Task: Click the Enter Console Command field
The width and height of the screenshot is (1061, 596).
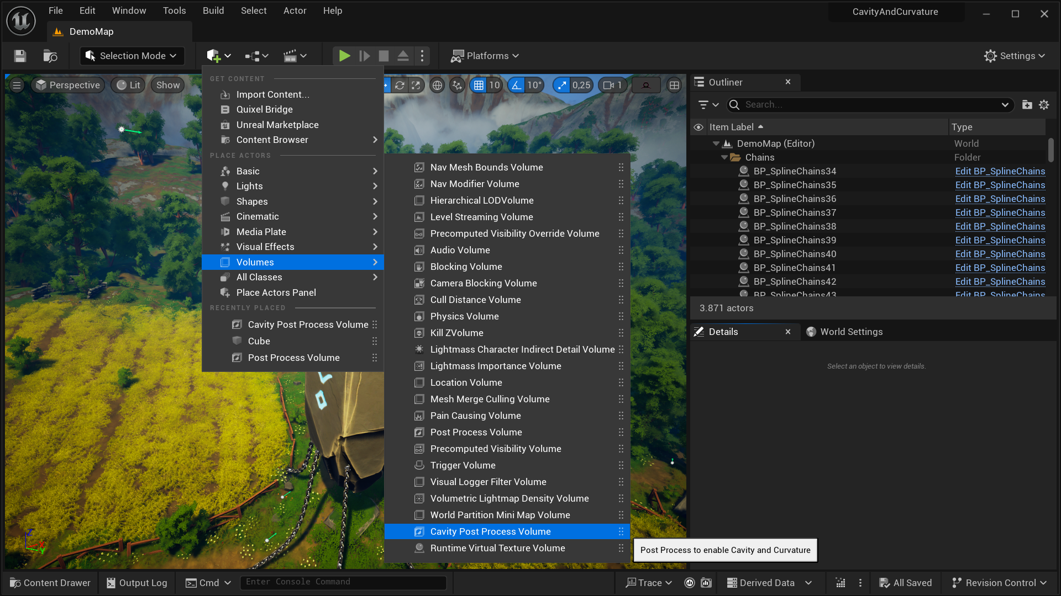Action: (x=343, y=582)
